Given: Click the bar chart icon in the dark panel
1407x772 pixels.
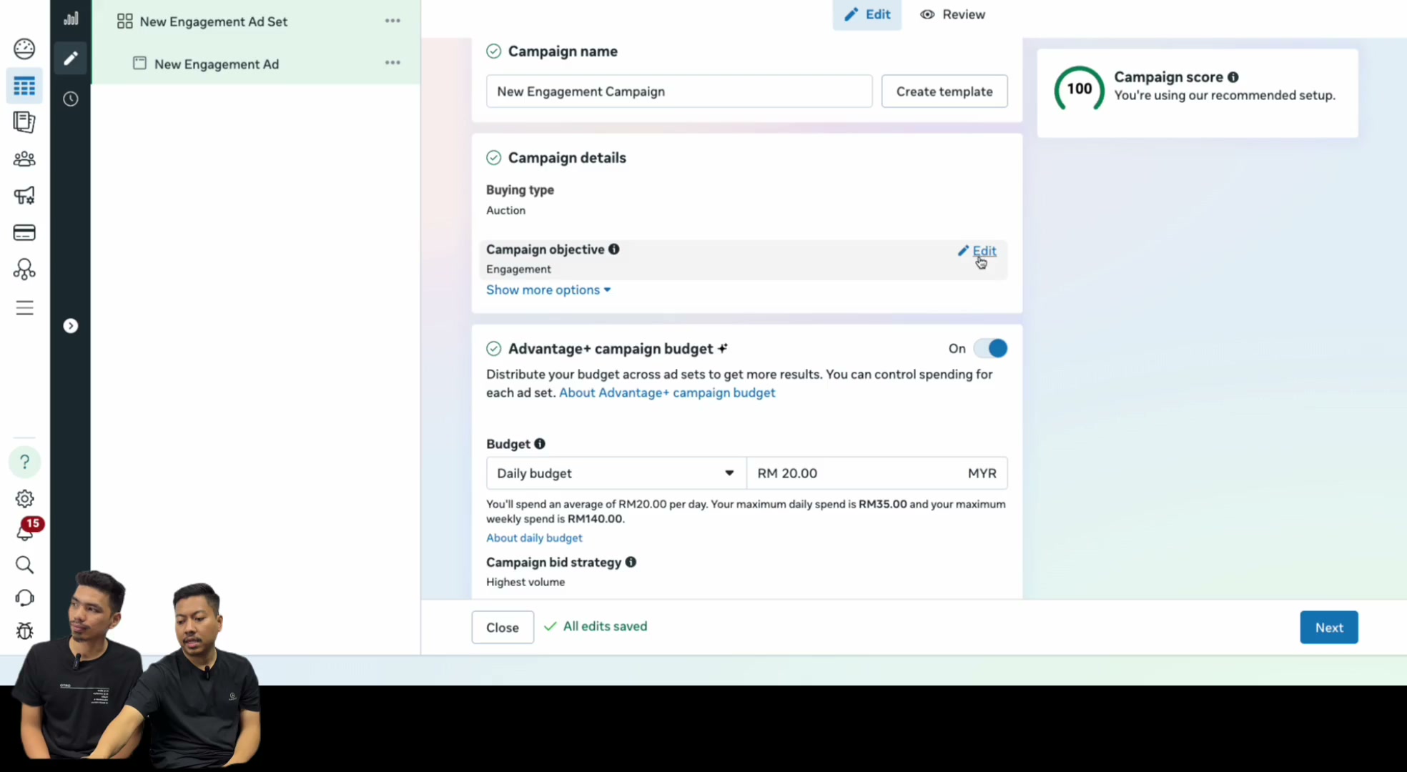Looking at the screenshot, I should pyautogui.click(x=71, y=19).
